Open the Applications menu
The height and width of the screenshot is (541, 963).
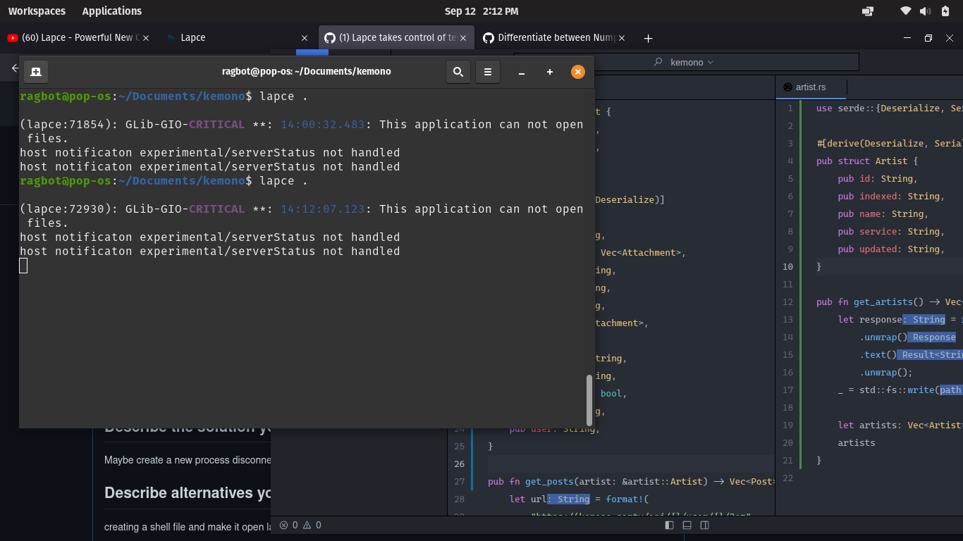tap(111, 11)
